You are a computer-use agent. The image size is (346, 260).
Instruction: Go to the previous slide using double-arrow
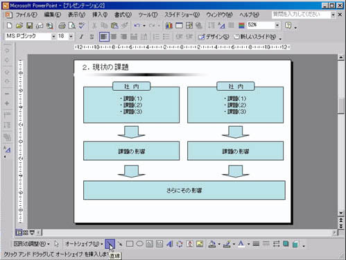341,219
